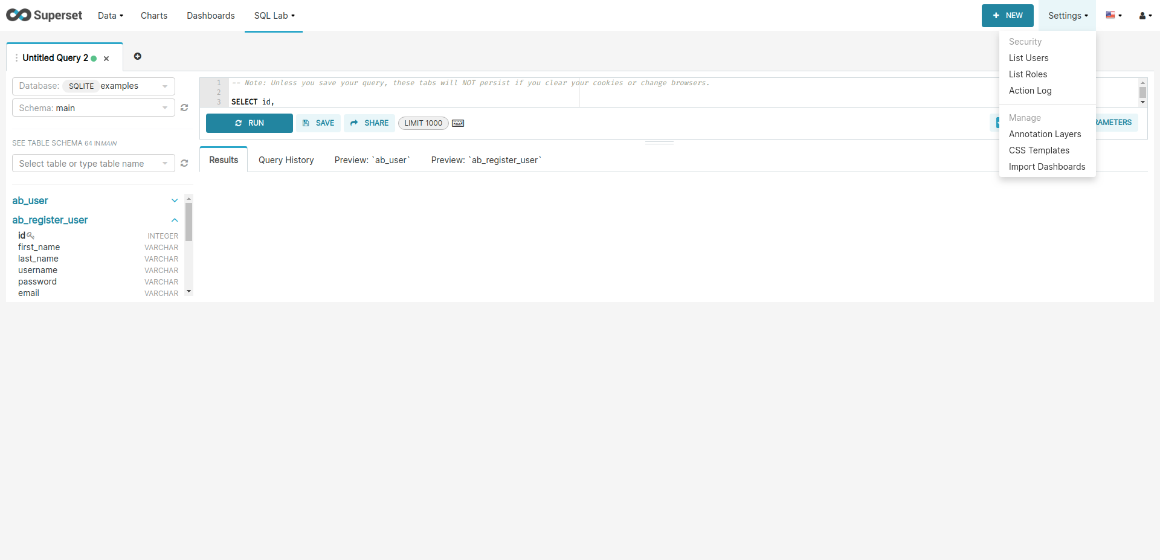Open a new query tab with the plus icon
Screen dimensions: 1160x560
(x=138, y=57)
